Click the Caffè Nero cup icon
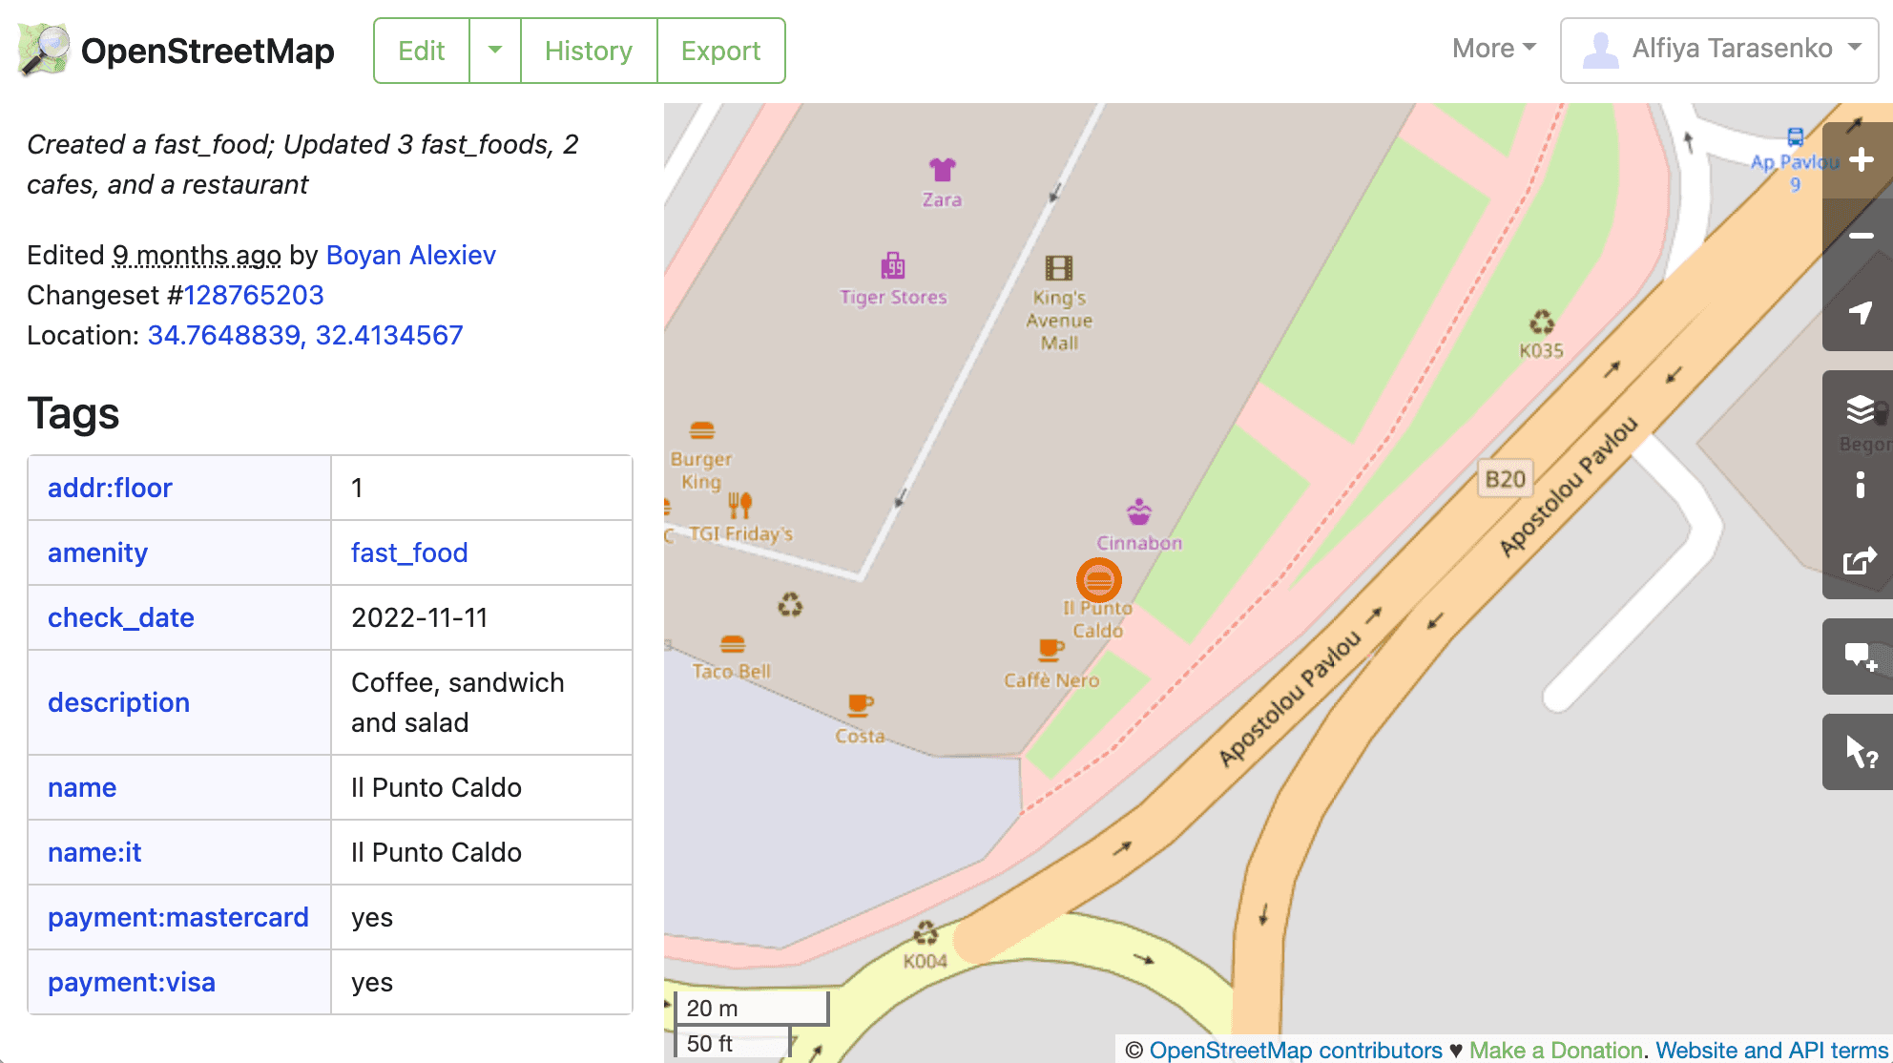 [1051, 651]
